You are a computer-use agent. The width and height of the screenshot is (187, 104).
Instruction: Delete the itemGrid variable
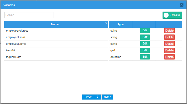pos(169,50)
